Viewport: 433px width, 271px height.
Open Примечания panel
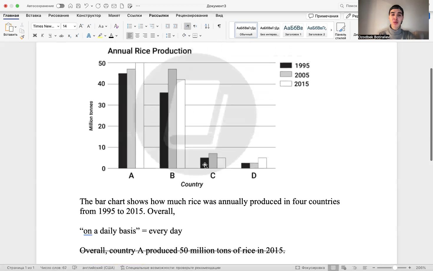point(323,16)
